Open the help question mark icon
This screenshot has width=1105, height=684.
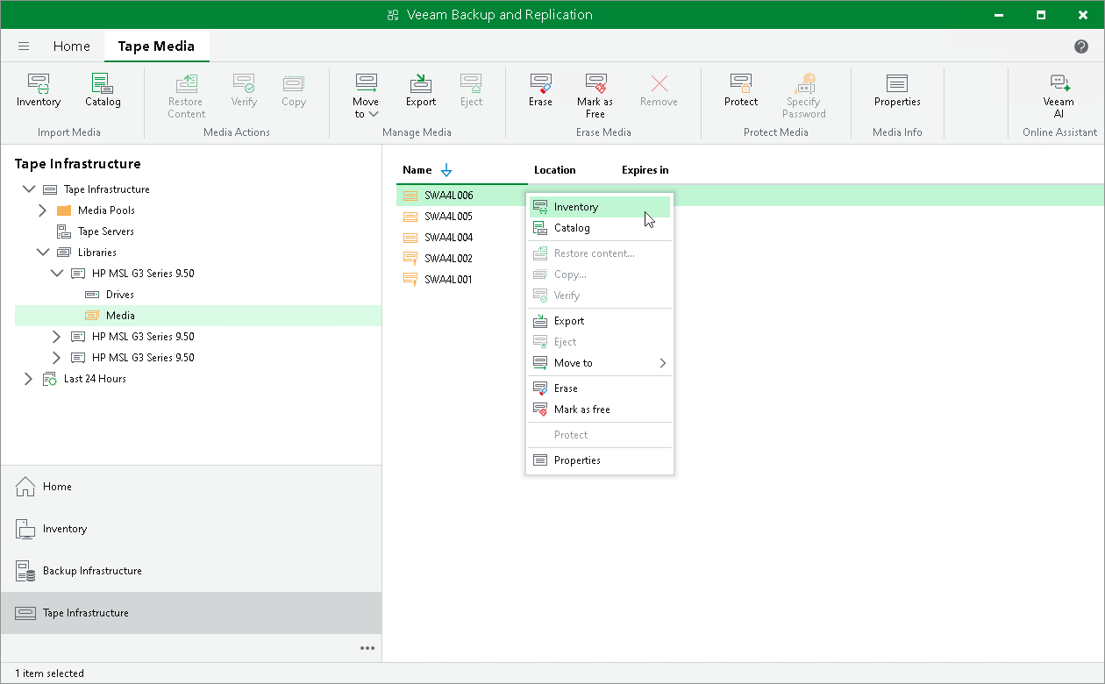coord(1081,46)
